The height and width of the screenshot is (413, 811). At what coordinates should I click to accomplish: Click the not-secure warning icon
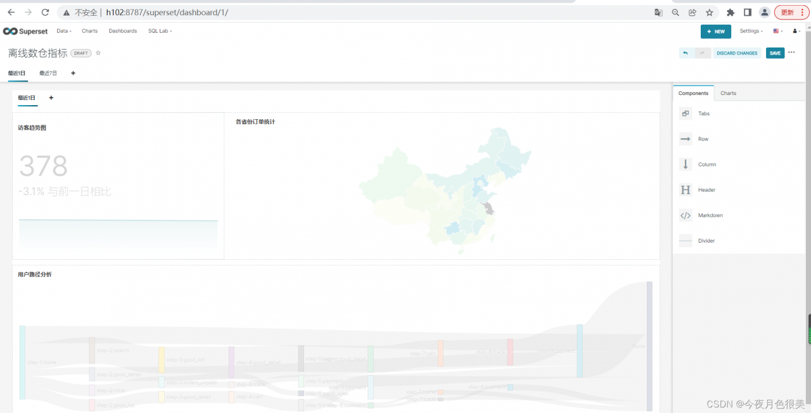67,13
